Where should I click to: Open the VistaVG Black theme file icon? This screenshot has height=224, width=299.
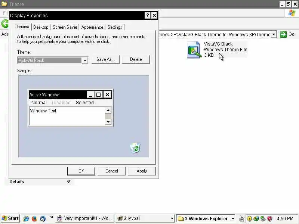pos(194,50)
